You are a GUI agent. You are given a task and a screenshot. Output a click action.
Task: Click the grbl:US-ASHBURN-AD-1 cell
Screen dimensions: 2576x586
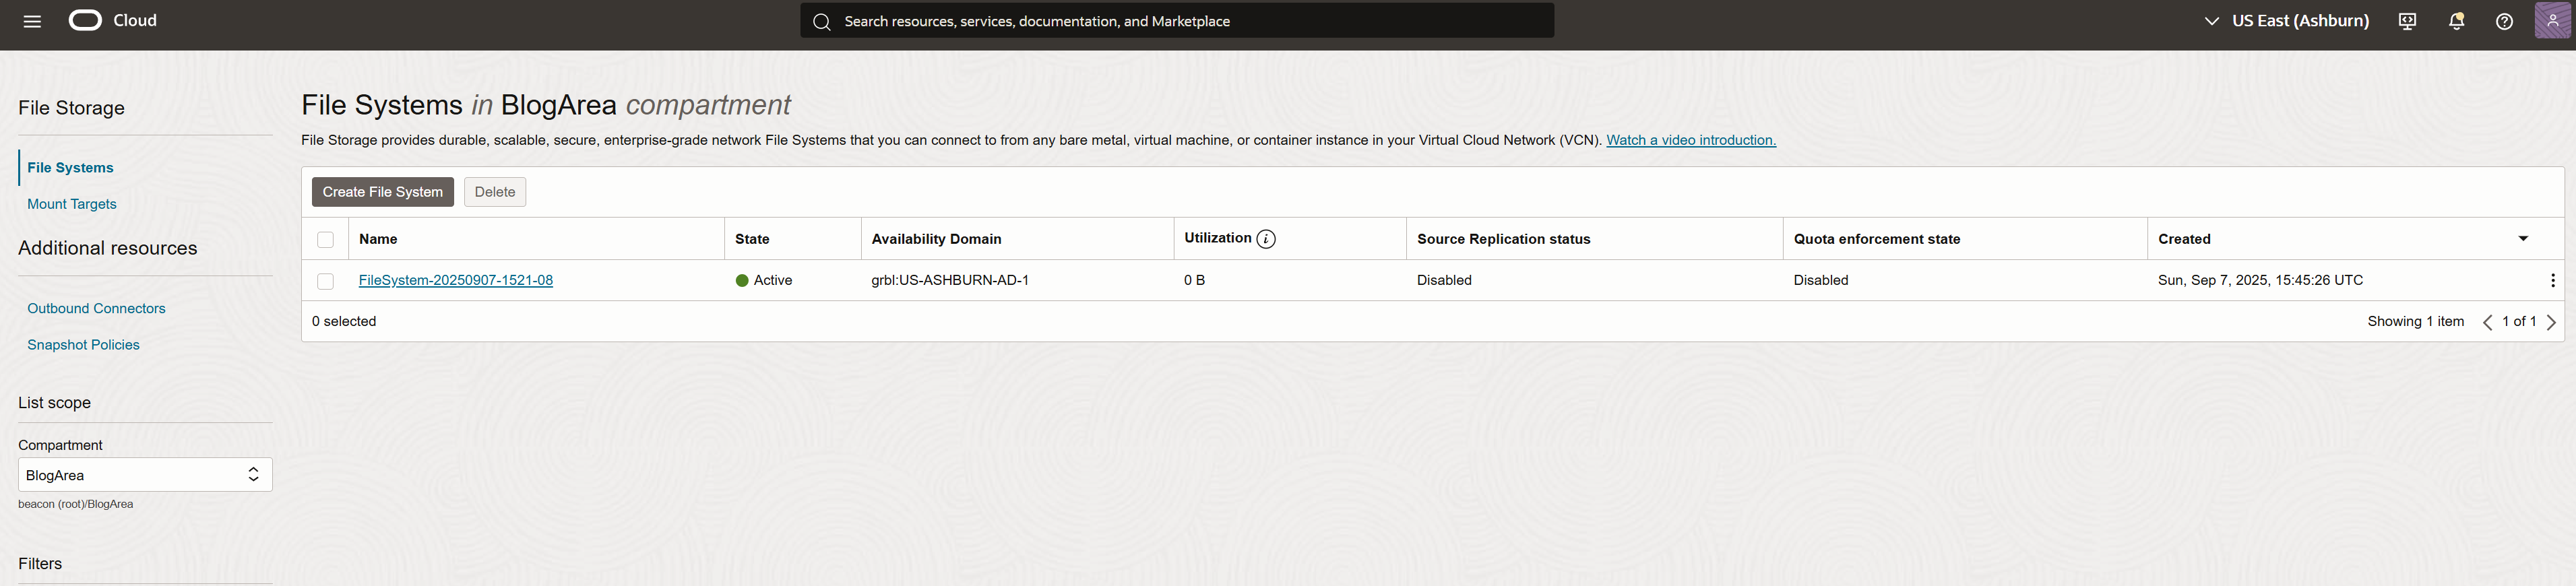(950, 281)
